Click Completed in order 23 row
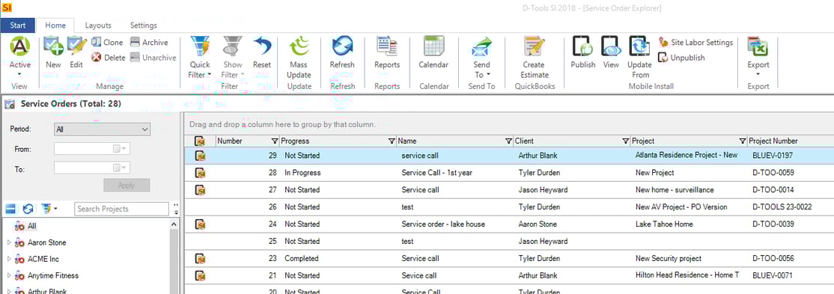Image resolution: width=834 pixels, height=294 pixels. pyautogui.click(x=301, y=258)
